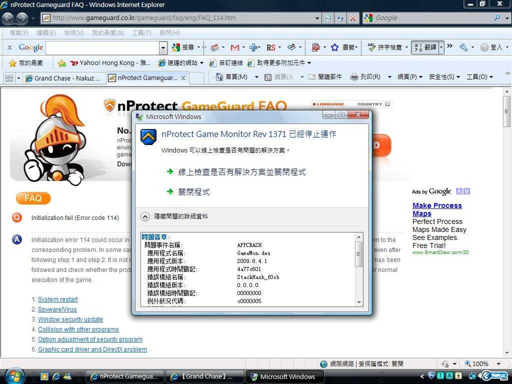Open the Make Process Maps ad link
The image size is (512, 384).
437,209
